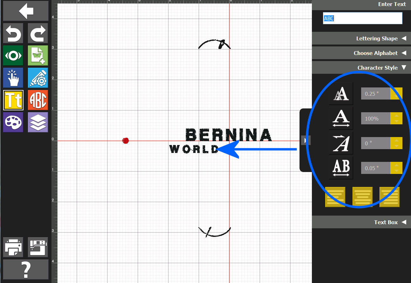Open the layers stack tool
Viewport: 411px width, 283px height.
click(x=38, y=122)
